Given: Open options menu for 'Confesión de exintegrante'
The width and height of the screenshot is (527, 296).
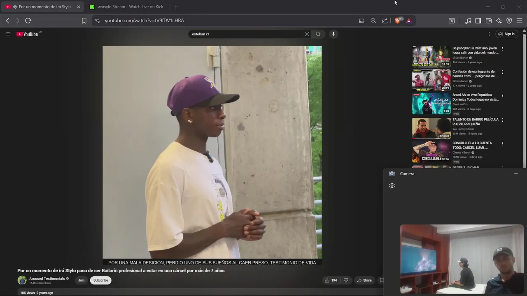Looking at the screenshot, I should (502, 72).
